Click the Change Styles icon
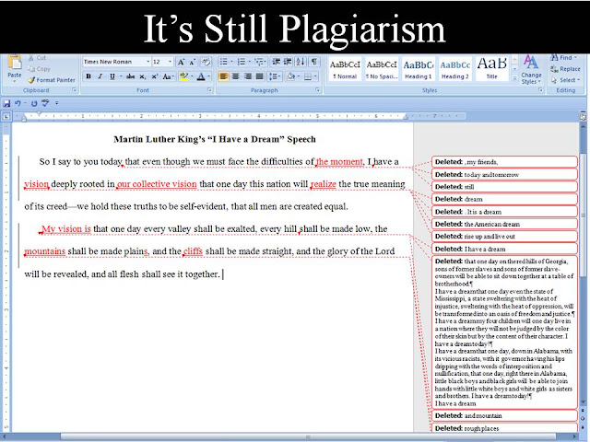Screen dimensions: 590x442 point(531,70)
